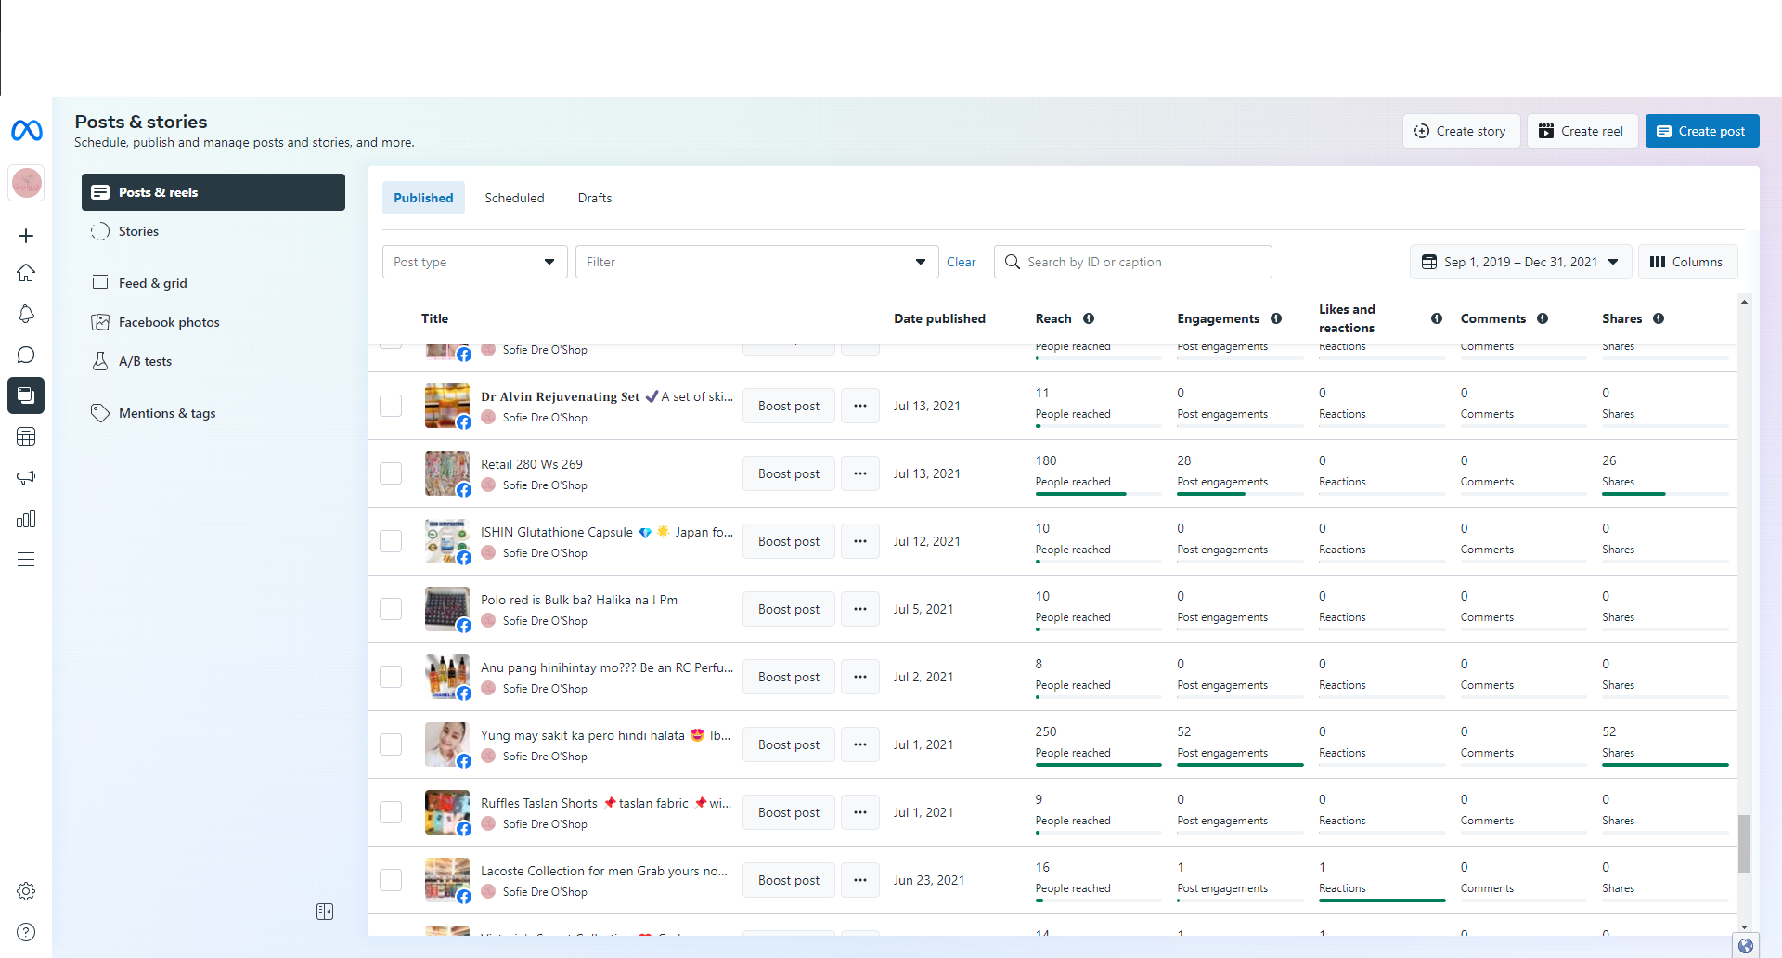1782x958 pixels.
Task: Open more options for Lacoste Collection post
Action: click(x=860, y=880)
